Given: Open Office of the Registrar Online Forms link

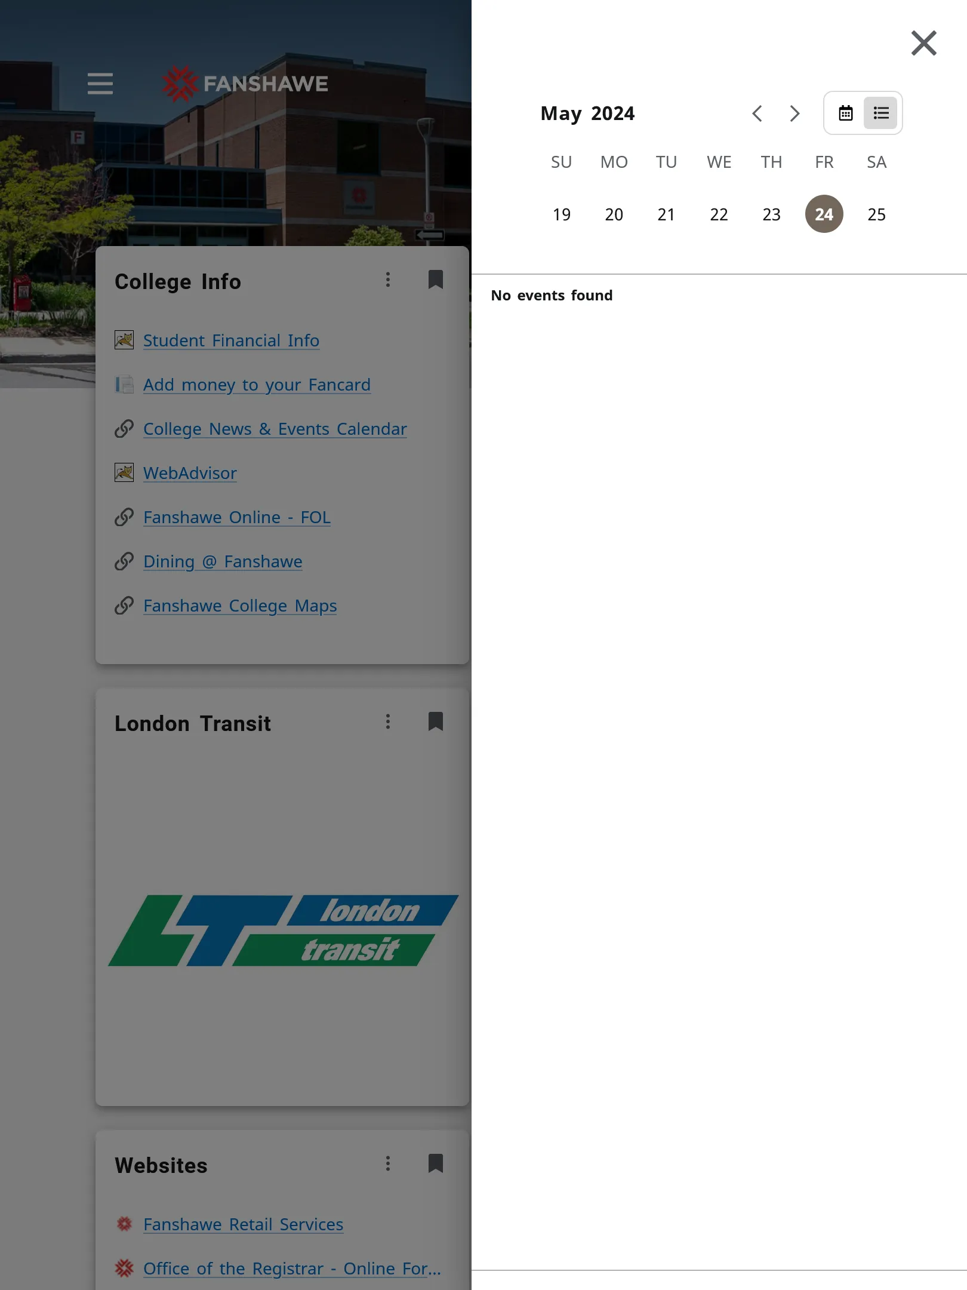Looking at the screenshot, I should (x=292, y=1268).
